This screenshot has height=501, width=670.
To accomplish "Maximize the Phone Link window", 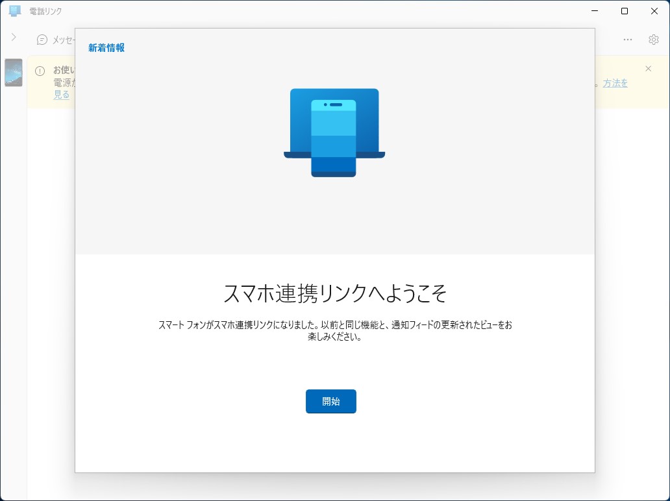I will pos(624,10).
